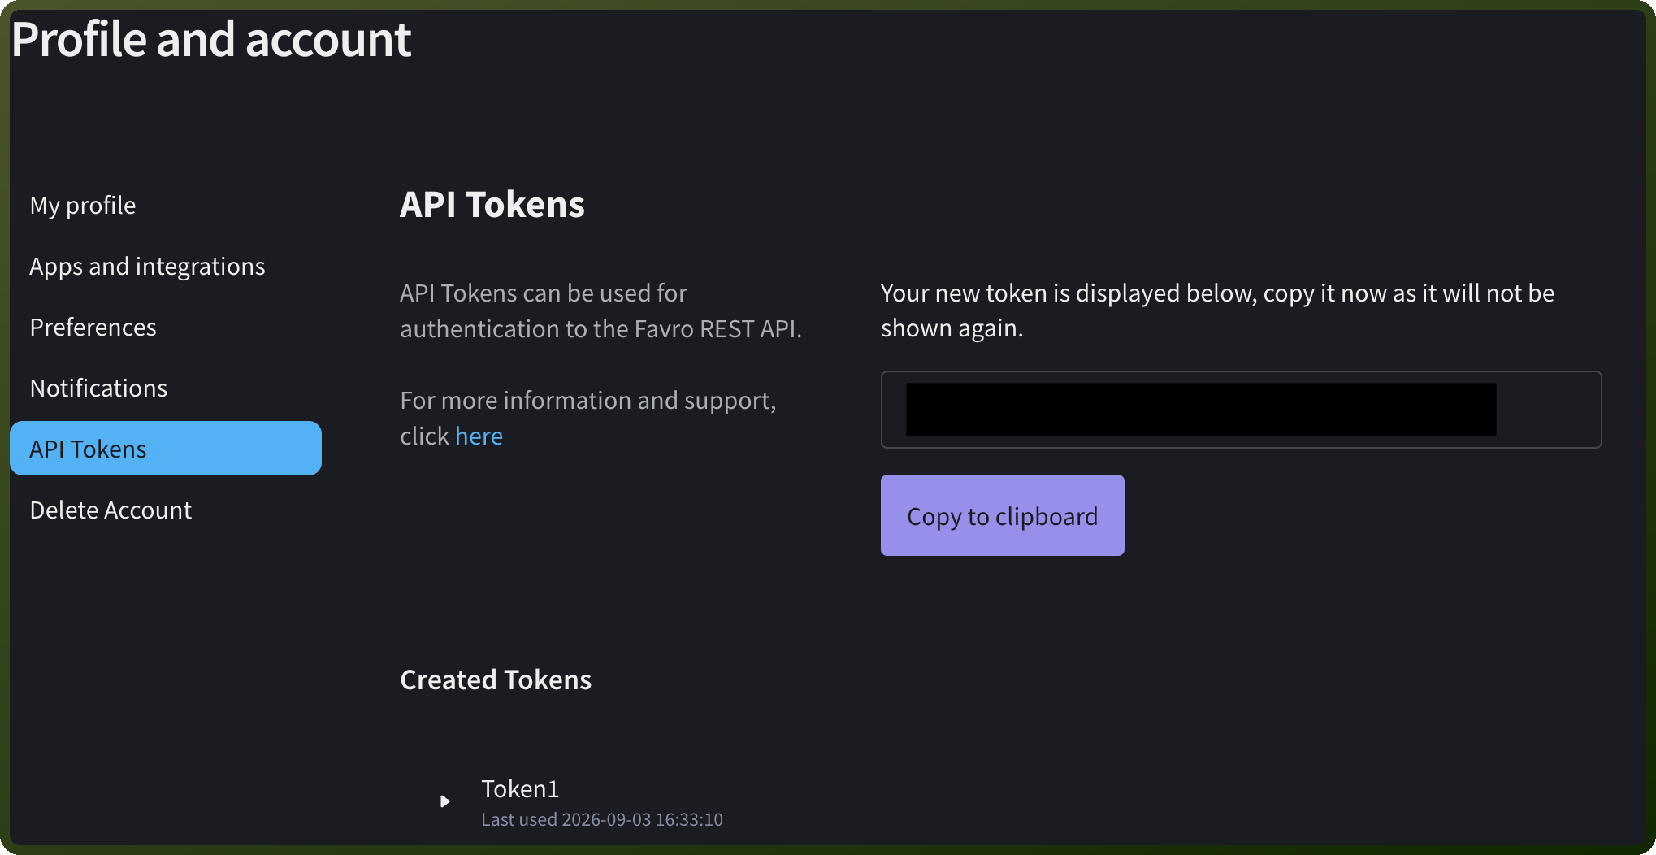The image size is (1656, 855).
Task: Click the 'Your new token is displayed below' notice
Action: point(1217,310)
